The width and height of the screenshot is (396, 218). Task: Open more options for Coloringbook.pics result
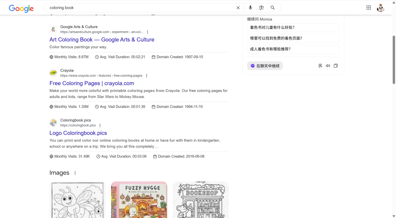click(x=100, y=126)
